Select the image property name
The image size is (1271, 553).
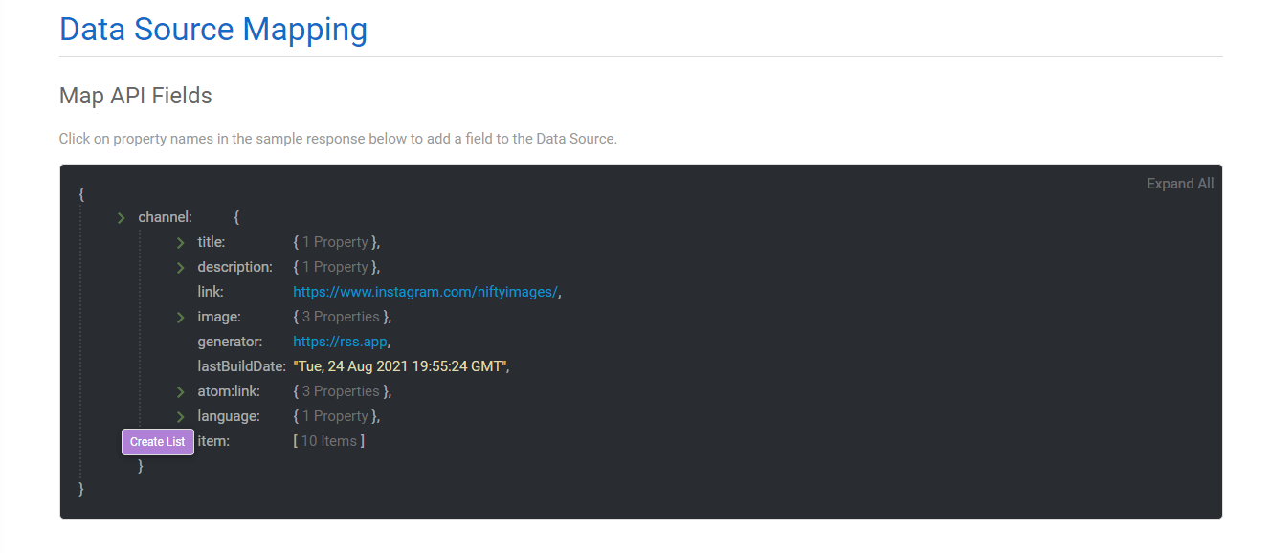pyautogui.click(x=219, y=317)
